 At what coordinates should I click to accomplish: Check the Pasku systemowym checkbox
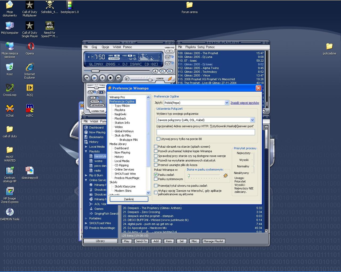(156, 179)
